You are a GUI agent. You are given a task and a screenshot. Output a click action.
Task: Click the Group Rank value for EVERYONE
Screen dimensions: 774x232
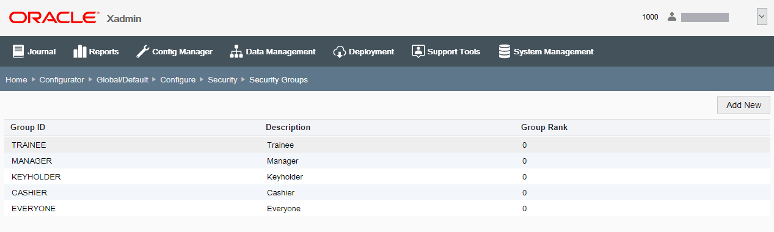click(x=525, y=208)
